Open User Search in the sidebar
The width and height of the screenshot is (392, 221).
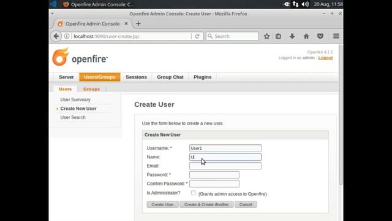pyautogui.click(x=73, y=117)
